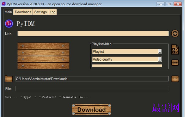Click the browse folder ellipsis button
185x117 pixels.
click(175, 79)
